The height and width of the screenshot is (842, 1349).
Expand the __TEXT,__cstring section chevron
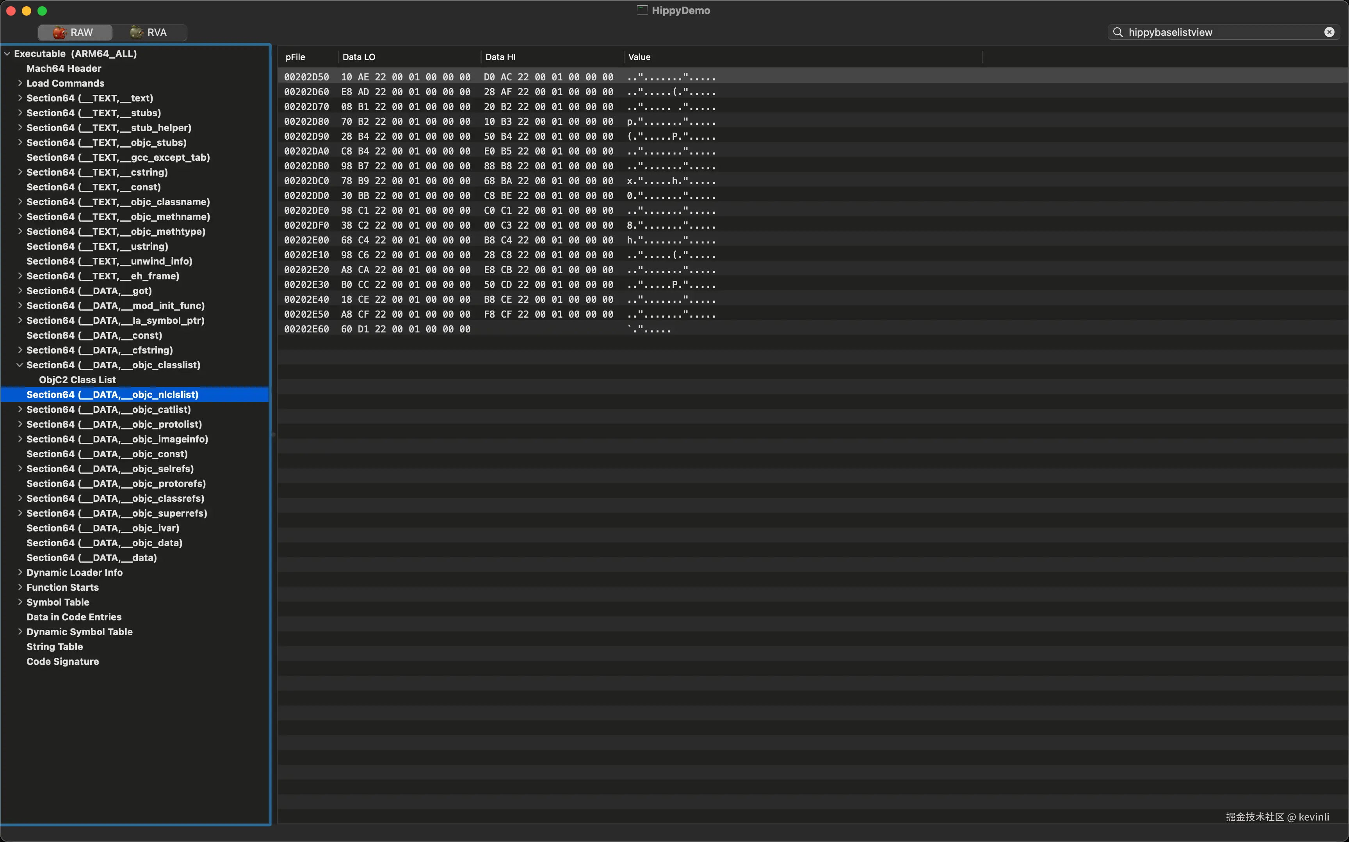point(20,172)
